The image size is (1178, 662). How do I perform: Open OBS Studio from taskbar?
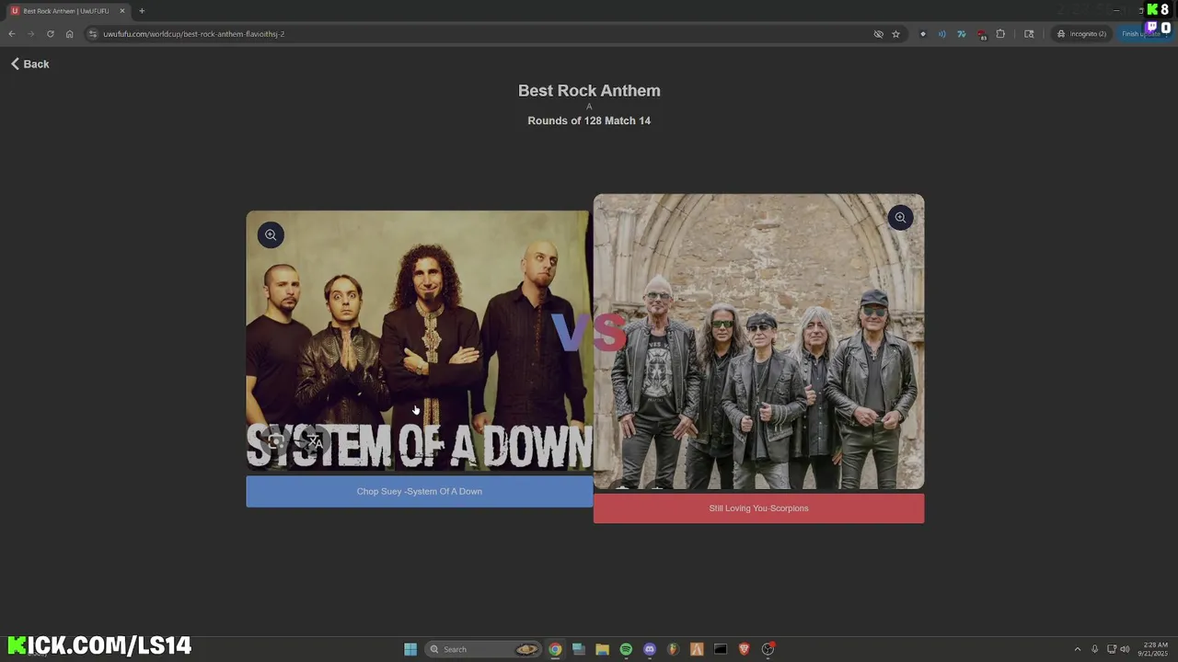click(768, 649)
